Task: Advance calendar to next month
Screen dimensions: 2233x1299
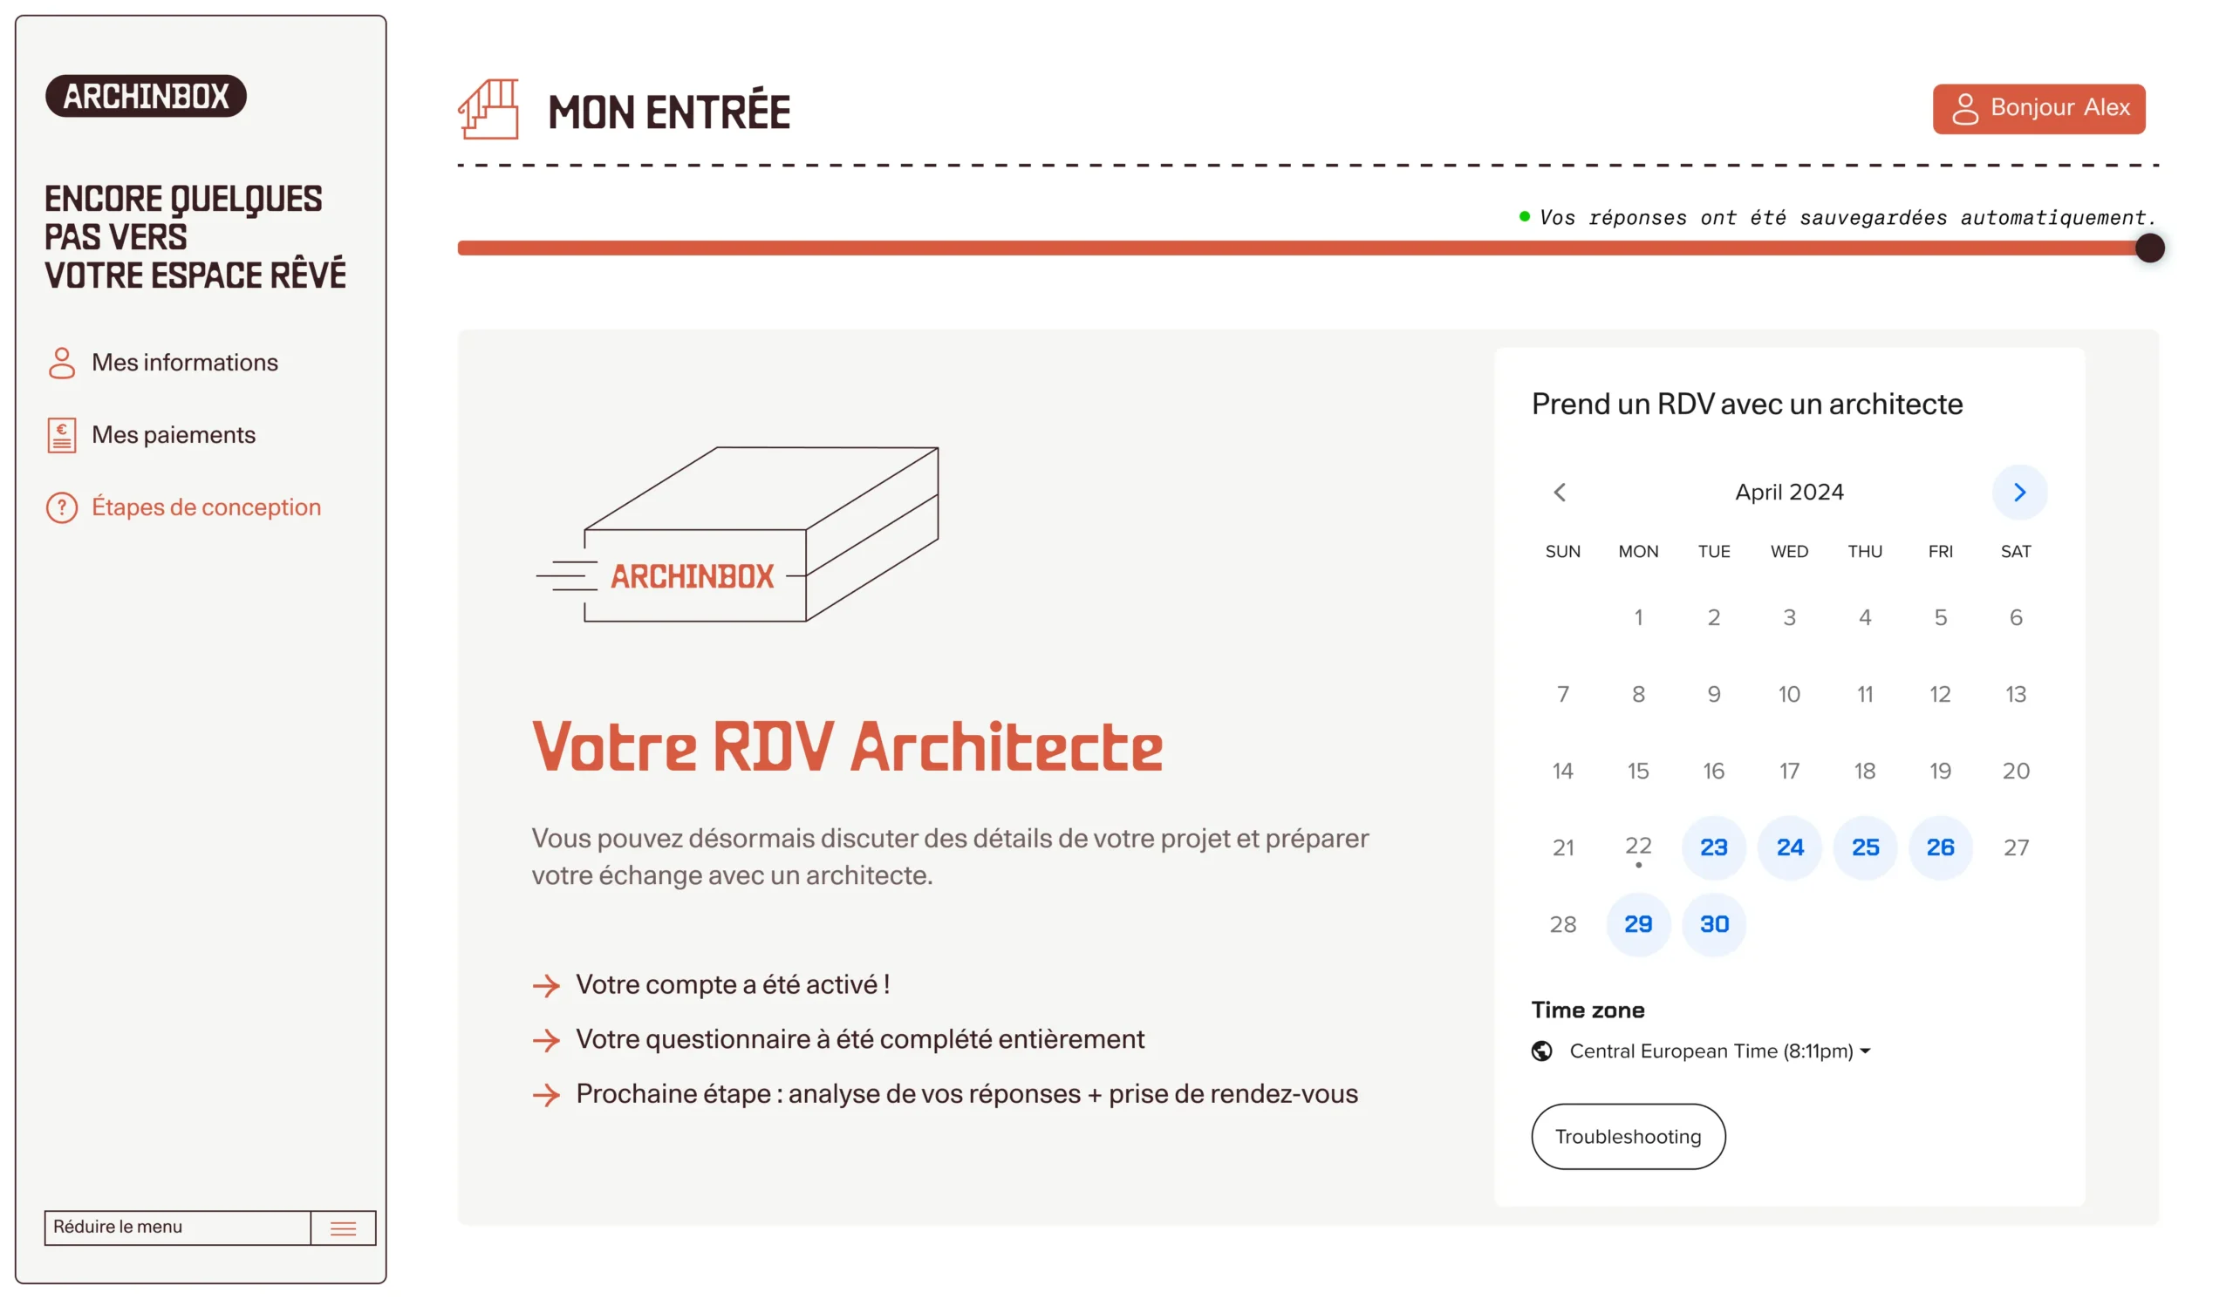Action: coord(2019,493)
